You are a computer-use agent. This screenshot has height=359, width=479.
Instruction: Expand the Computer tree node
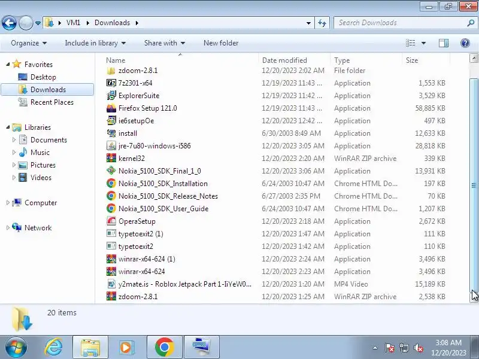8,202
